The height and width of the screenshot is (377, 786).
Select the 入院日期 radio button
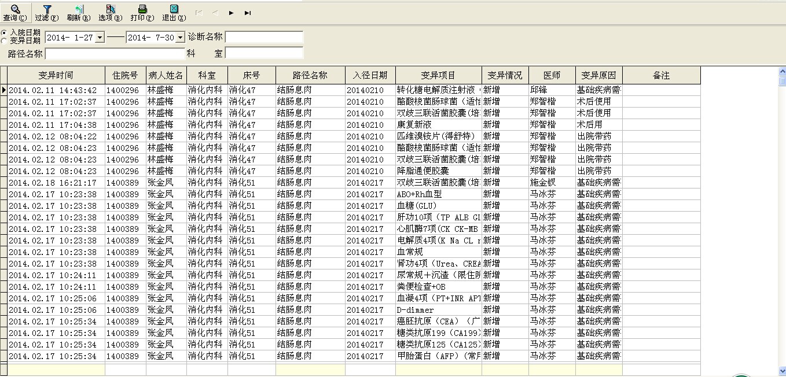tap(5, 32)
